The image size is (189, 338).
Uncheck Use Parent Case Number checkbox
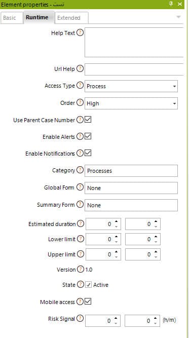[x=88, y=120]
